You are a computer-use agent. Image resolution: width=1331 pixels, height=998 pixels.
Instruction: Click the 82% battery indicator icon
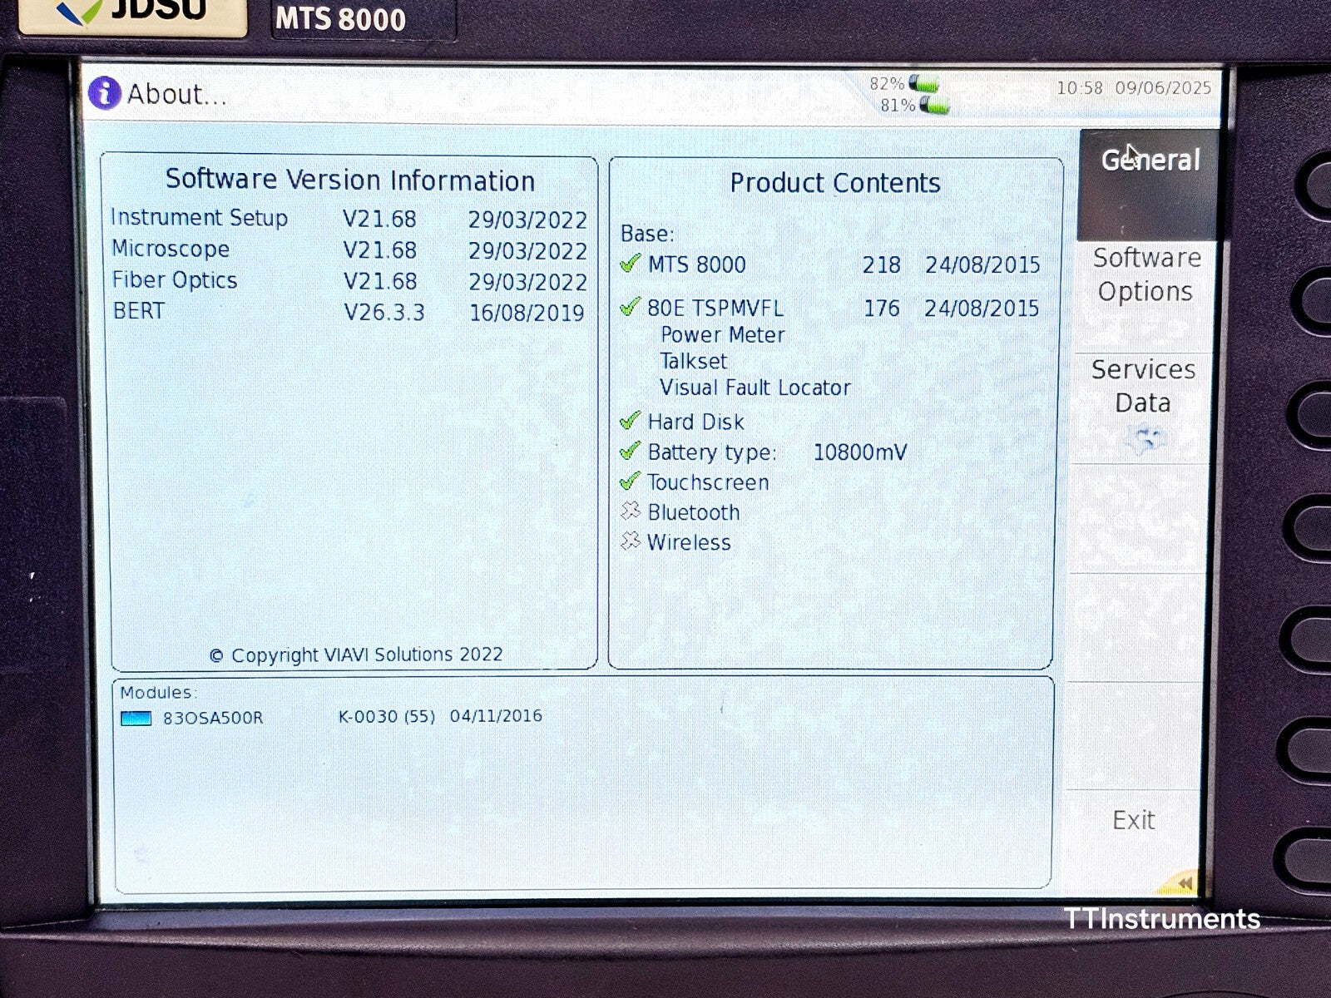(x=924, y=83)
